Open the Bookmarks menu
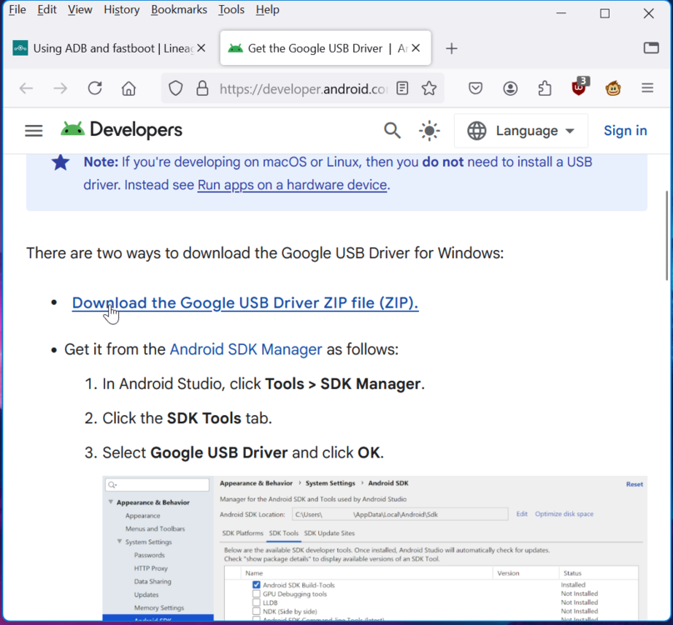 [179, 9]
